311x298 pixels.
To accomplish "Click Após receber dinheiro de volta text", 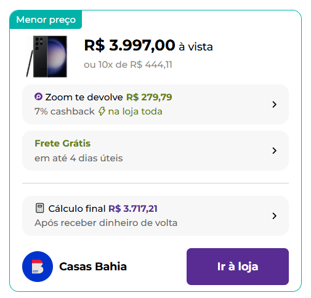I will point(106,223).
